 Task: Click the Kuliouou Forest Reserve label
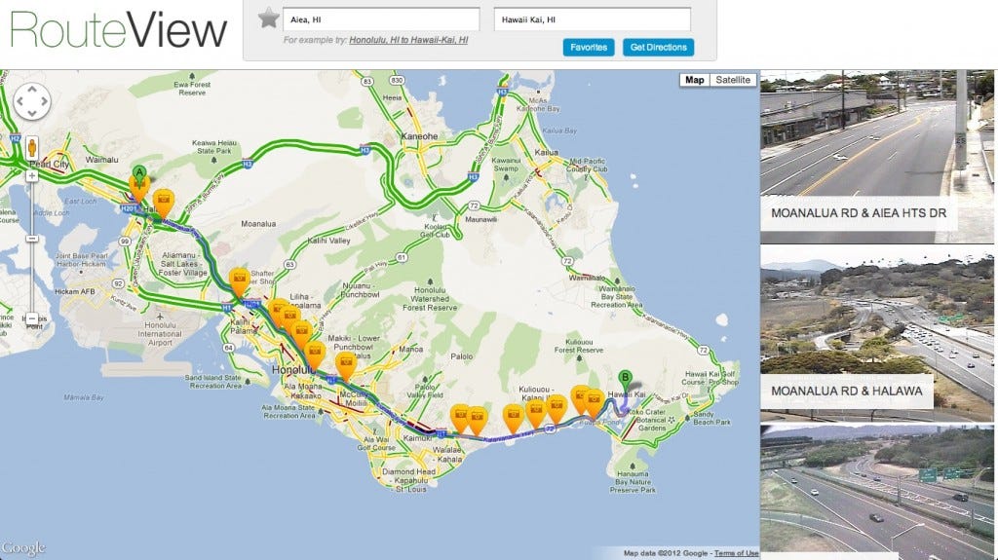[x=579, y=346]
